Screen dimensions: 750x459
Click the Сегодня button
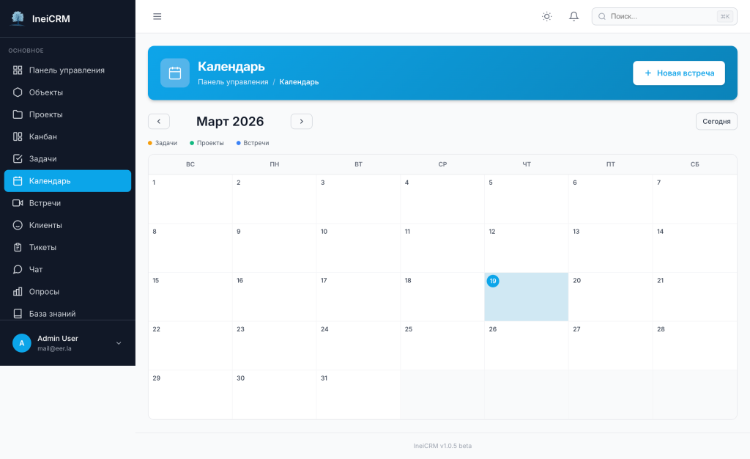click(x=716, y=121)
